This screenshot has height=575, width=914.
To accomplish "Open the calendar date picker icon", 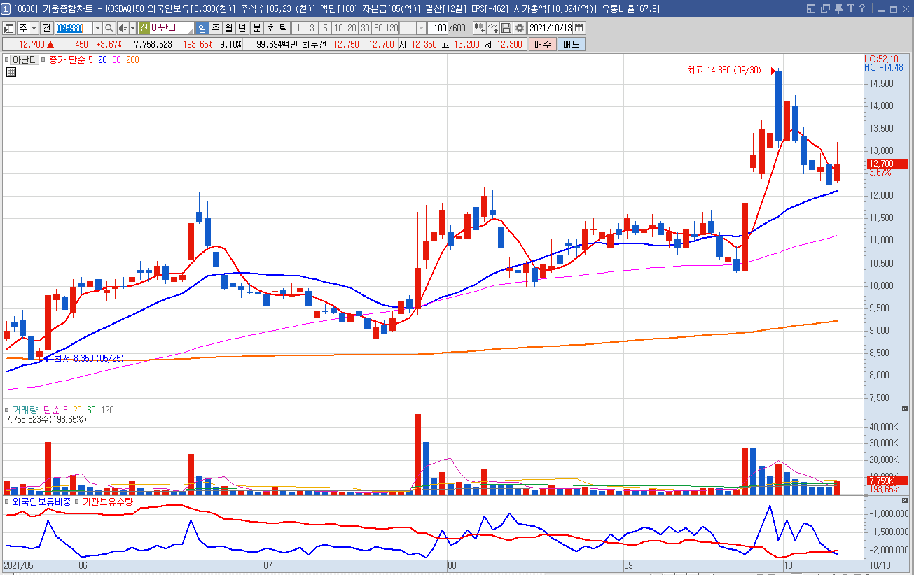I will 579,28.
